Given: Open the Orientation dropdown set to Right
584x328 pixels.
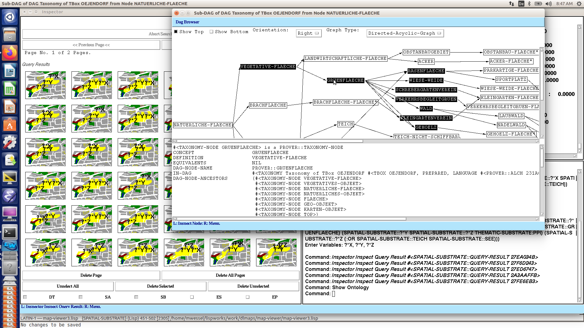Looking at the screenshot, I should click(x=308, y=33).
